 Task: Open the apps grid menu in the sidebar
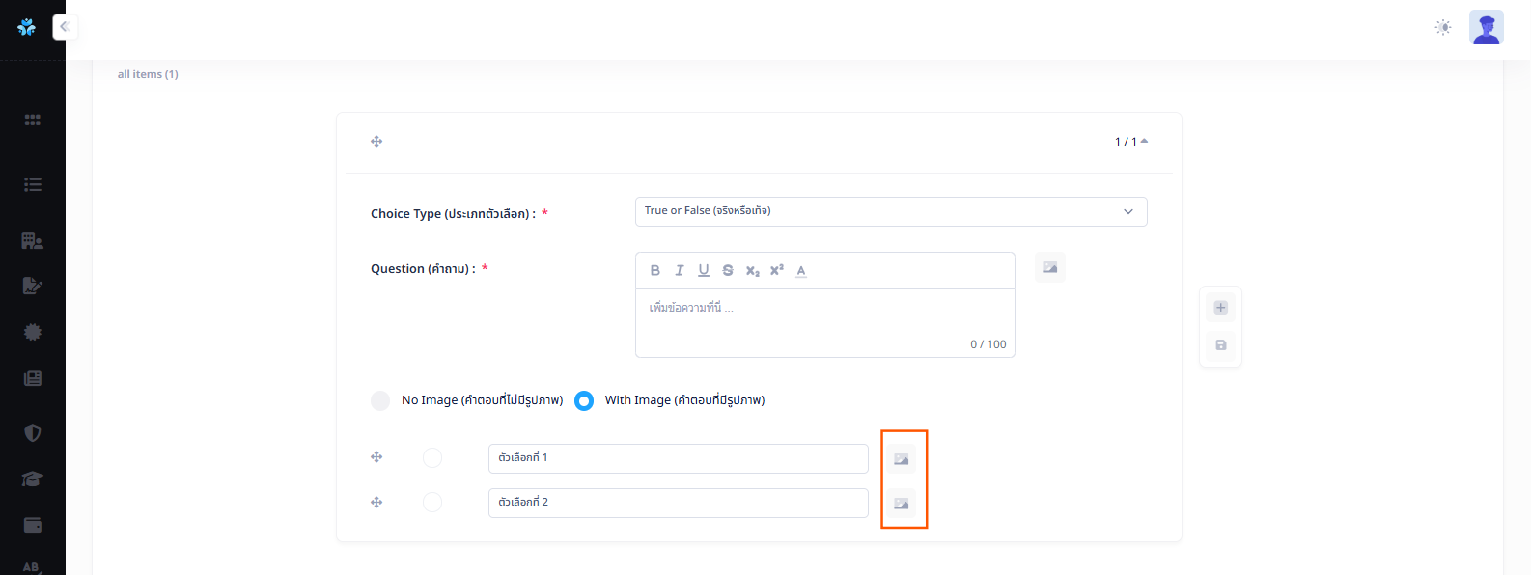(33, 120)
